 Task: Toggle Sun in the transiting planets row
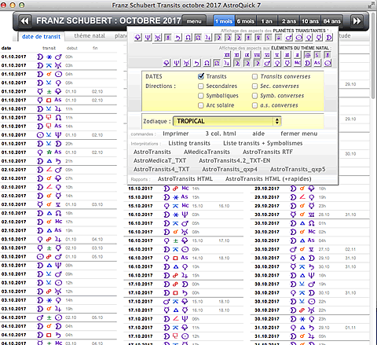(298, 38)
